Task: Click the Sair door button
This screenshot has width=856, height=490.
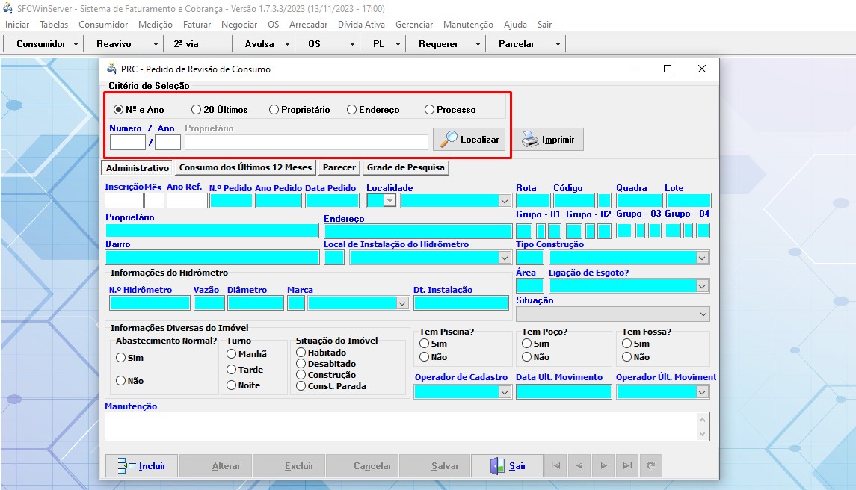Action: point(507,465)
